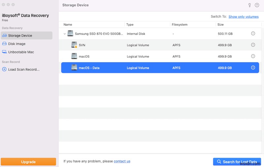Select Unbootable Mac option

pos(21,52)
